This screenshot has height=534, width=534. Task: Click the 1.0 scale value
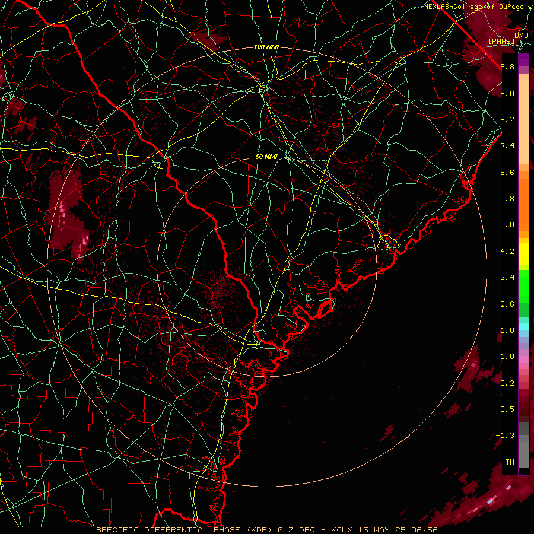(x=507, y=357)
